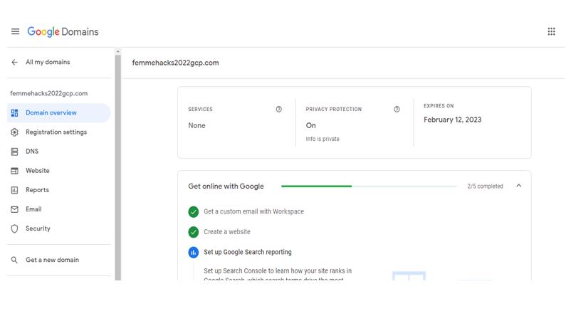Click green checkmark for custom email step
566x316 pixels.
point(194,212)
